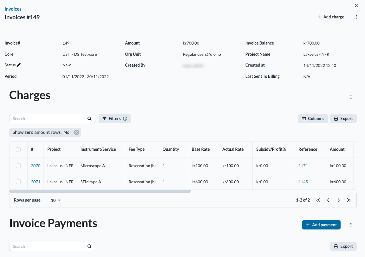Remove the Show zero amount rows filter chip
The width and height of the screenshot is (365, 257).
(76, 132)
